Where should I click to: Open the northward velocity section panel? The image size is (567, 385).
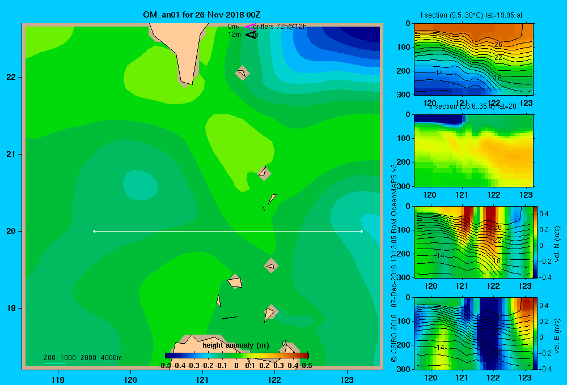(x=473, y=242)
